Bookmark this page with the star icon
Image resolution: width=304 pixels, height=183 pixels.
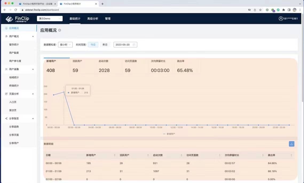(260, 10)
